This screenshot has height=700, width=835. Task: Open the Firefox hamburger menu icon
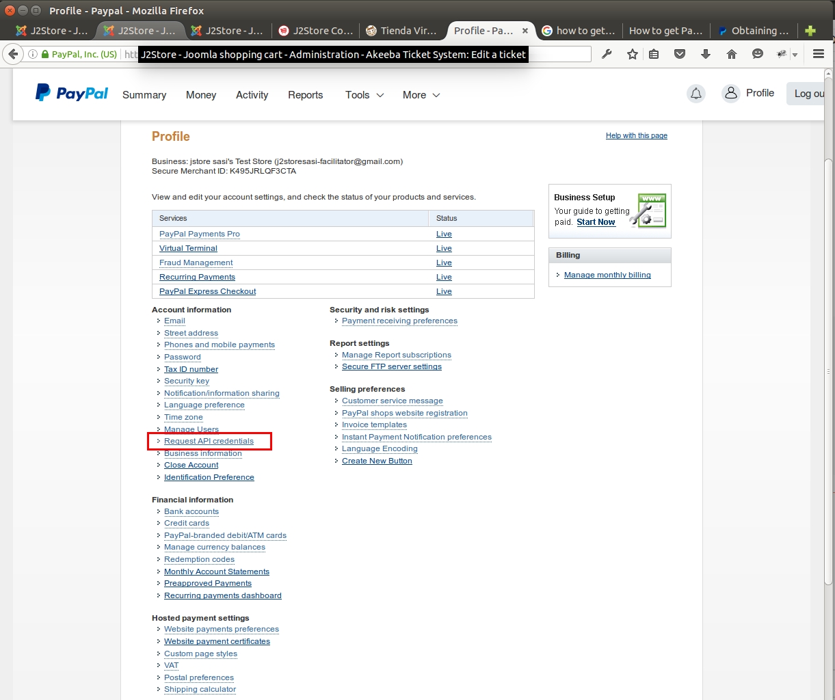pos(819,54)
